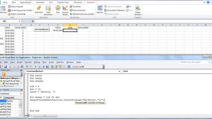212x119 pixels.
Task: Open the VBA Tools menu
Action: [x=51, y=62]
